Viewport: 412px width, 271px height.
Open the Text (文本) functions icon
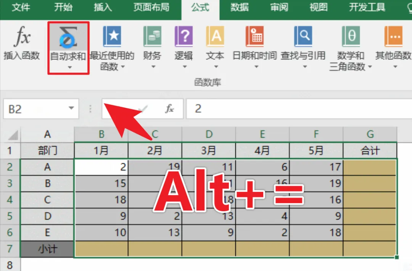click(215, 37)
